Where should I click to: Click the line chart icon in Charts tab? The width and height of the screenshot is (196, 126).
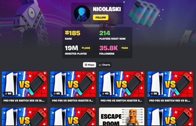100,65
